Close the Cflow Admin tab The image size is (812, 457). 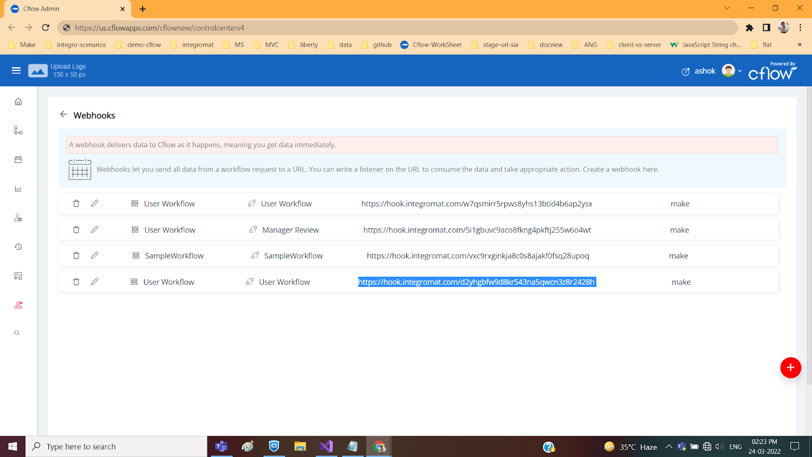click(x=122, y=9)
